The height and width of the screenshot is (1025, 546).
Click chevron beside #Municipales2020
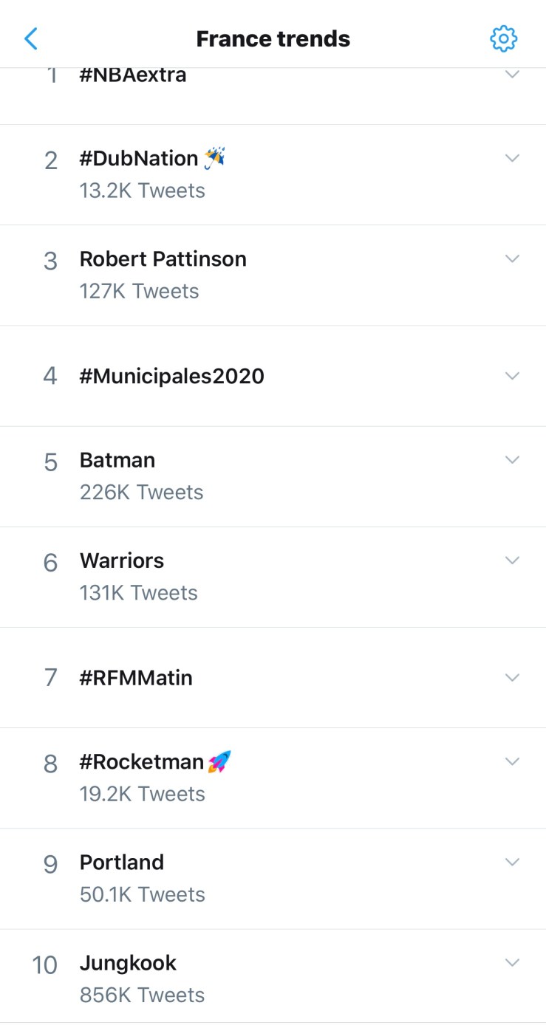tap(512, 376)
